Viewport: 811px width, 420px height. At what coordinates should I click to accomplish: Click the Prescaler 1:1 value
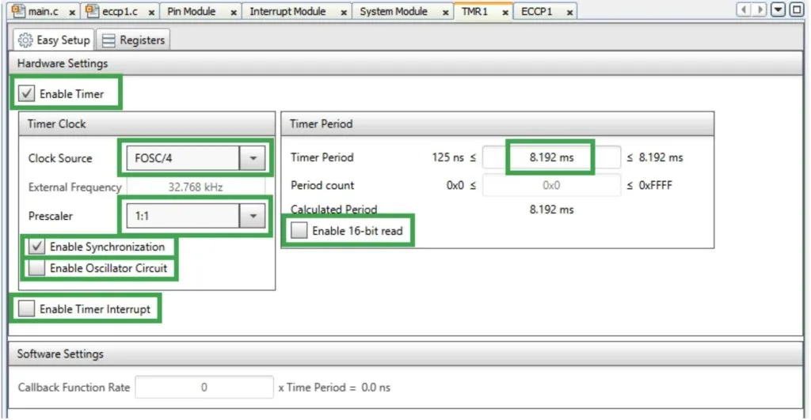[x=143, y=216]
